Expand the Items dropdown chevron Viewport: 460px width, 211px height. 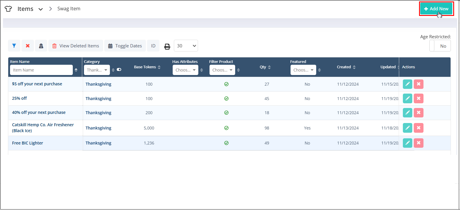[41, 9]
